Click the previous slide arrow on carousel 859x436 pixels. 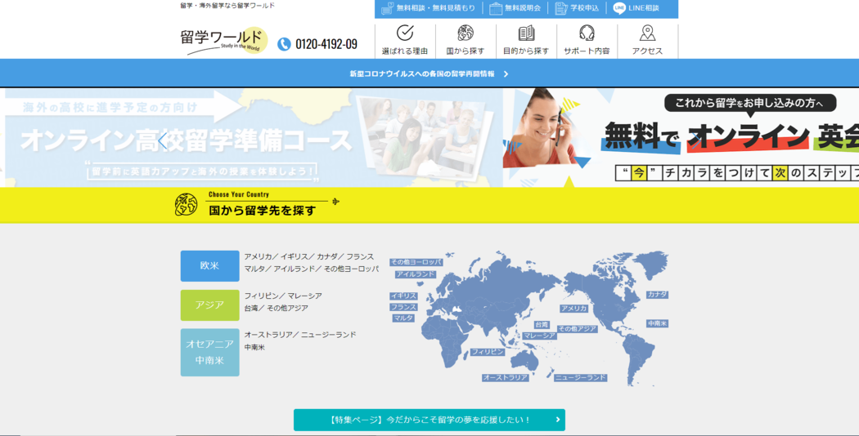coord(163,140)
